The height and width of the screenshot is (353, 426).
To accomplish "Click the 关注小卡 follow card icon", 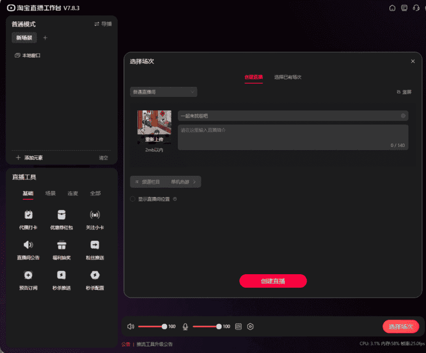I will (95, 215).
